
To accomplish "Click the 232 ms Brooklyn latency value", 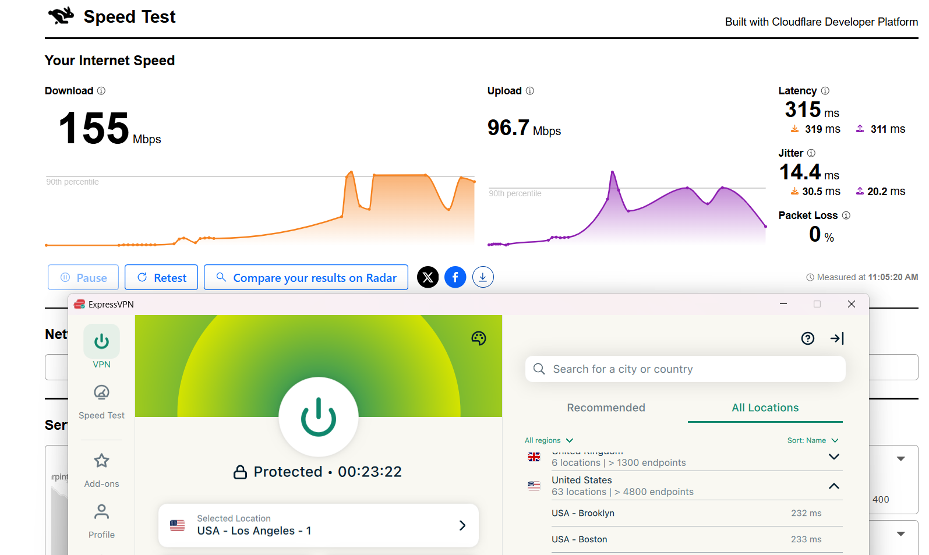I will pos(806,513).
